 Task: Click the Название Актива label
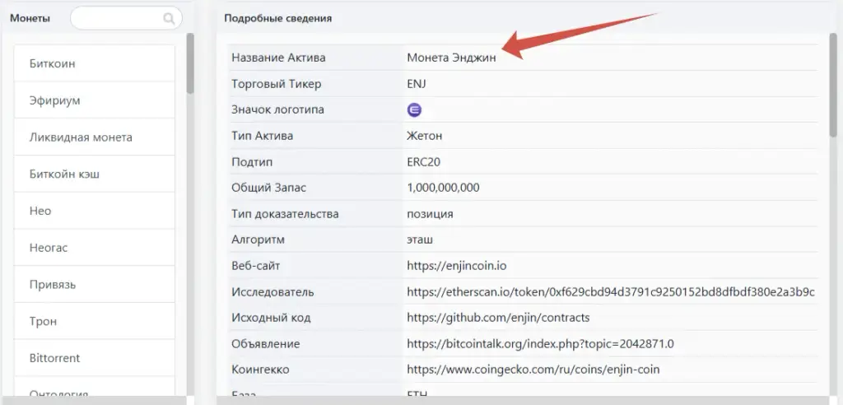tap(278, 58)
